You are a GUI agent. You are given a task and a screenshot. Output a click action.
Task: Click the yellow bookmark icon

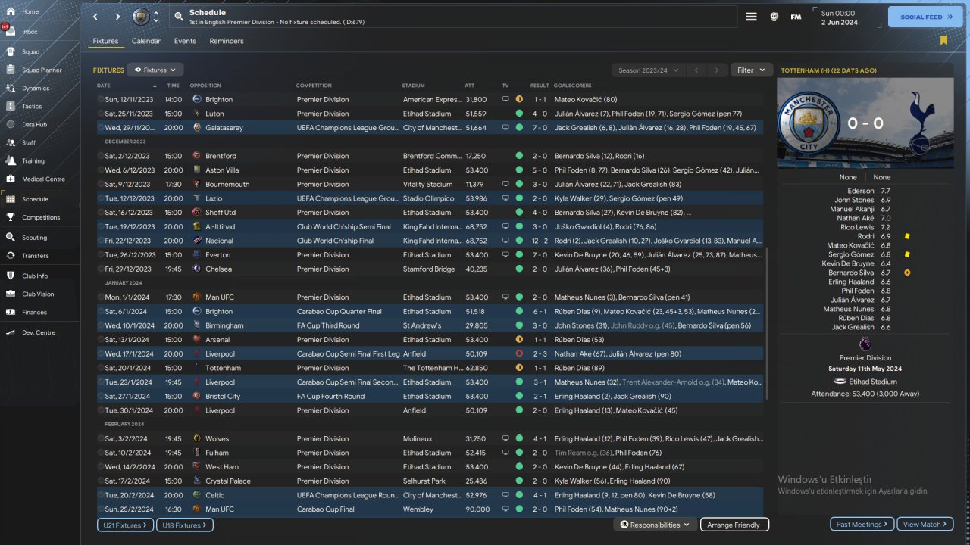tap(943, 41)
